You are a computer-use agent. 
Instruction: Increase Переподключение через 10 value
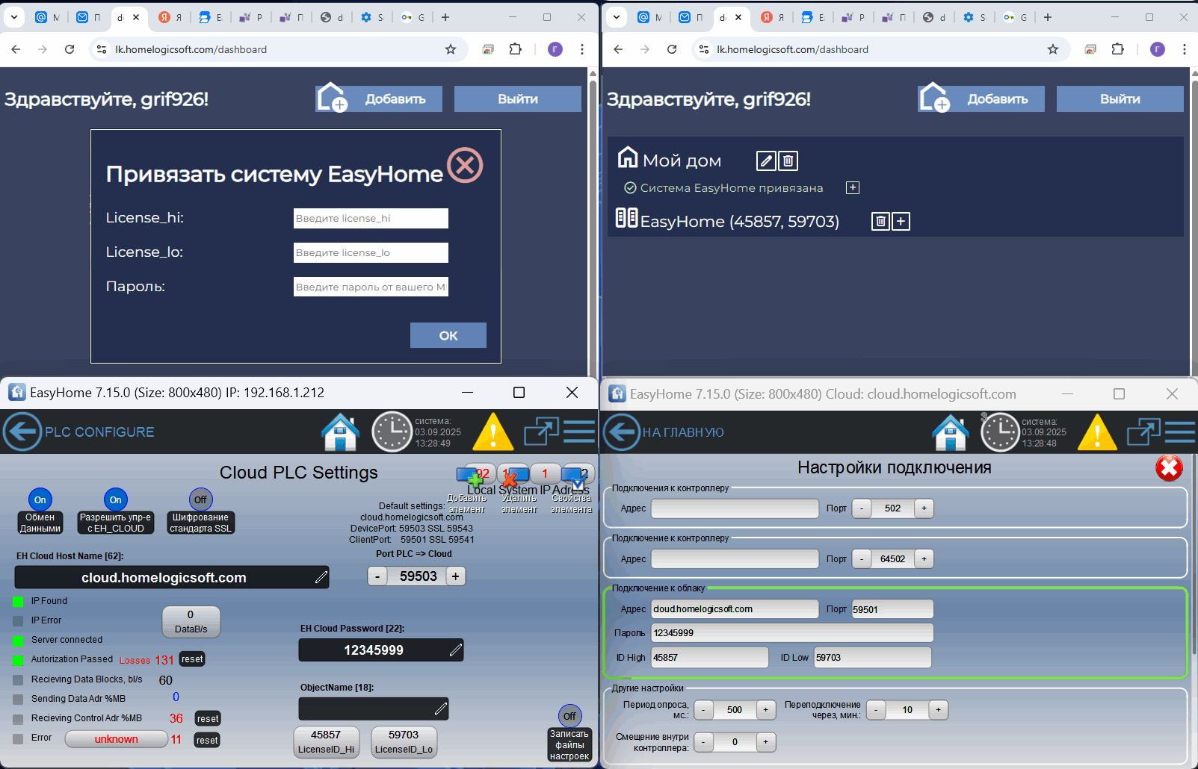point(938,710)
